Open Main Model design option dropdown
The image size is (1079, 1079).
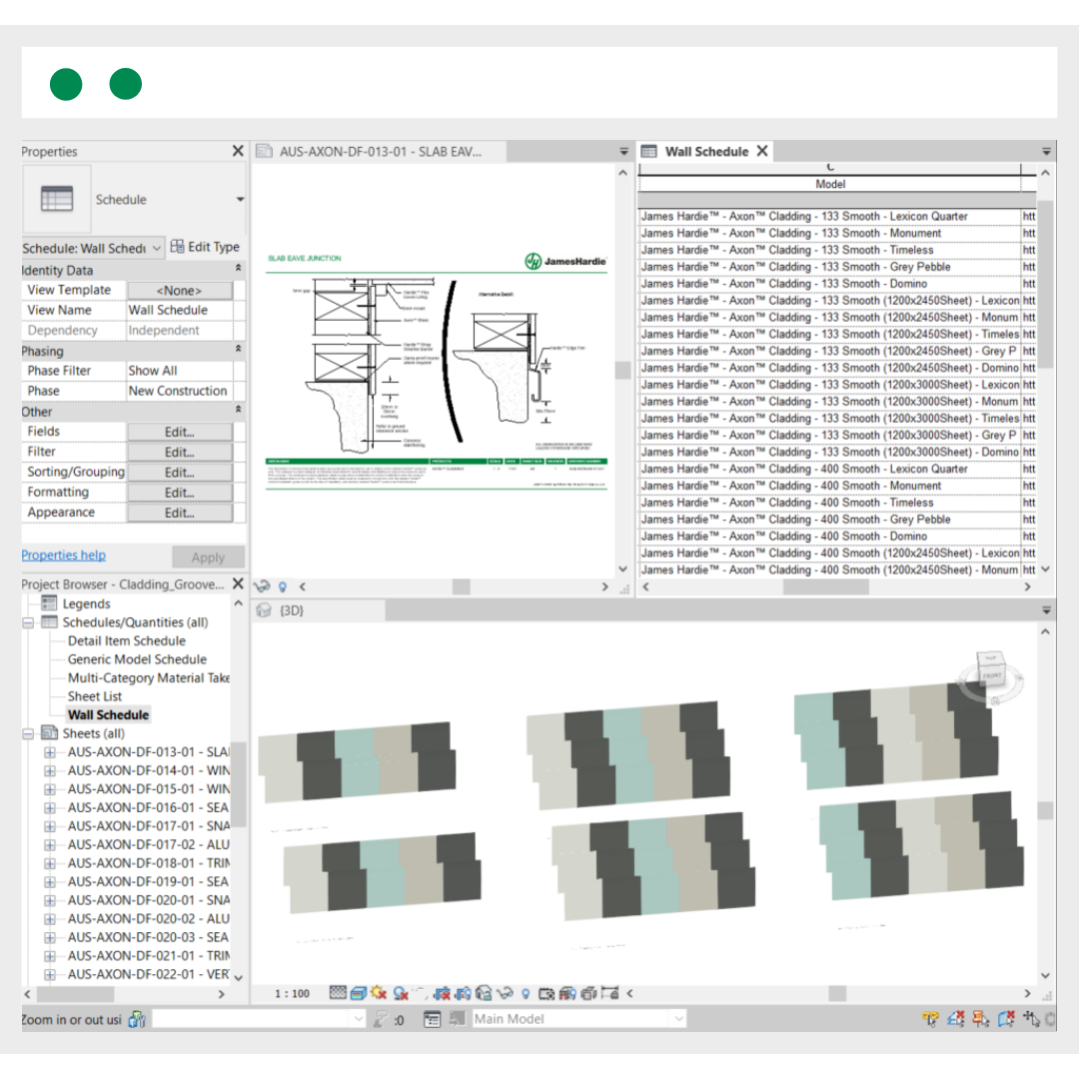point(678,1019)
